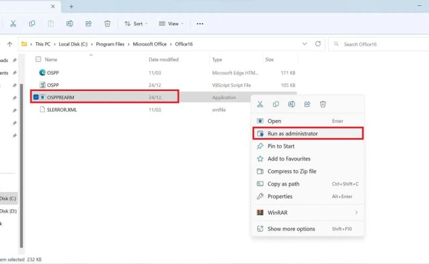
Task: Go to This PC in the breadcrumb
Action: pyautogui.click(x=43, y=44)
